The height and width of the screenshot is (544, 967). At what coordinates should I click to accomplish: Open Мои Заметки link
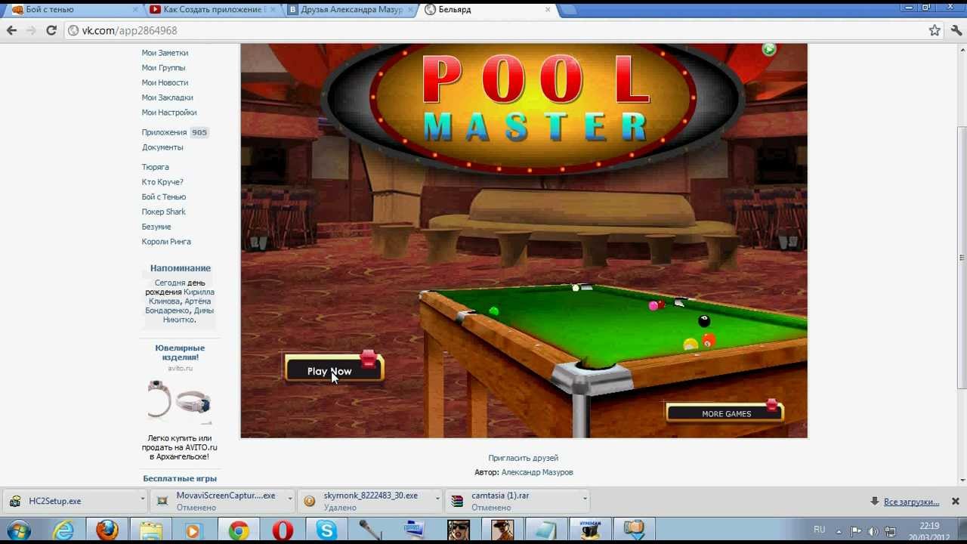(x=165, y=53)
